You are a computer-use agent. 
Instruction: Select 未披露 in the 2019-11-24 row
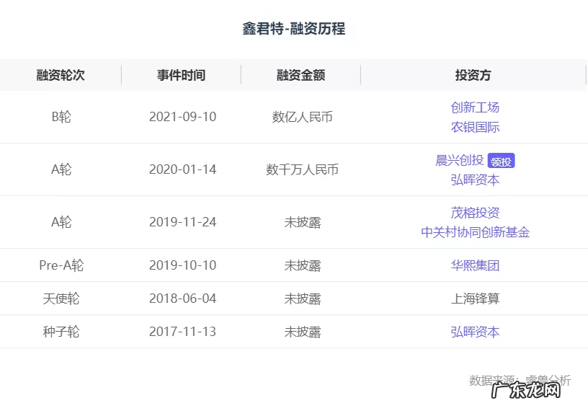pos(303,223)
